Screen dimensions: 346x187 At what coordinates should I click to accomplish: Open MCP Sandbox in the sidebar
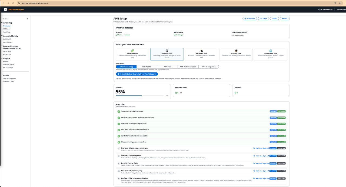pos(8,68)
